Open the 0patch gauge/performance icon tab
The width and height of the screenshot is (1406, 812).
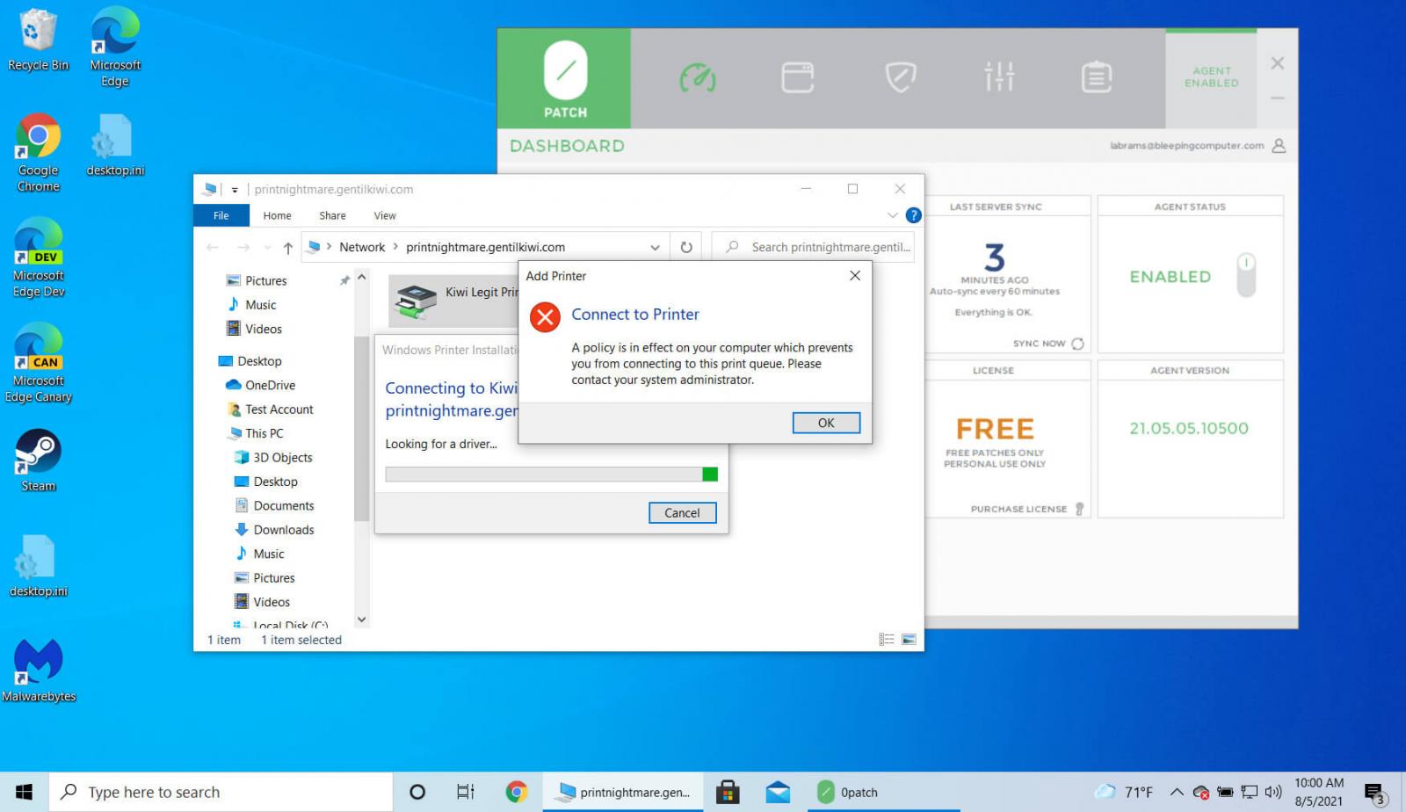[698, 77]
